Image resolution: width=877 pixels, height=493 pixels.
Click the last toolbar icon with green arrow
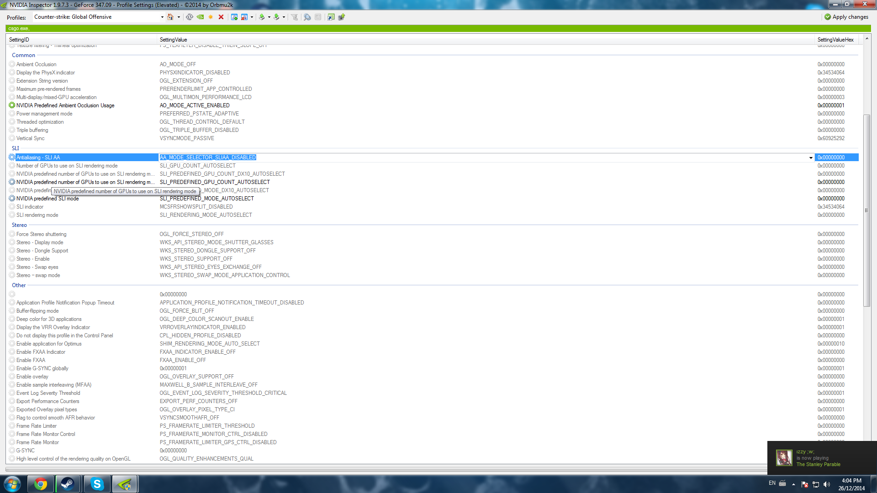point(341,17)
